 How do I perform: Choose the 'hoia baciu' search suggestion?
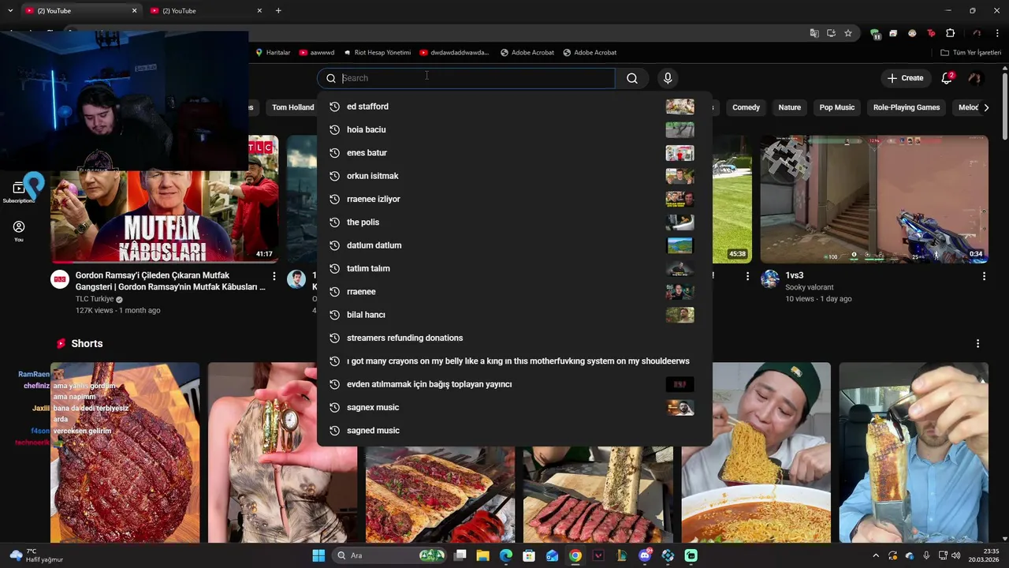514,129
